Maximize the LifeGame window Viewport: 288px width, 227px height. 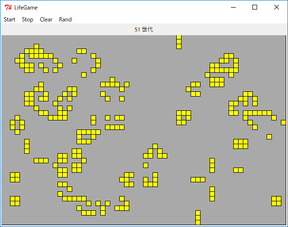(255, 7)
